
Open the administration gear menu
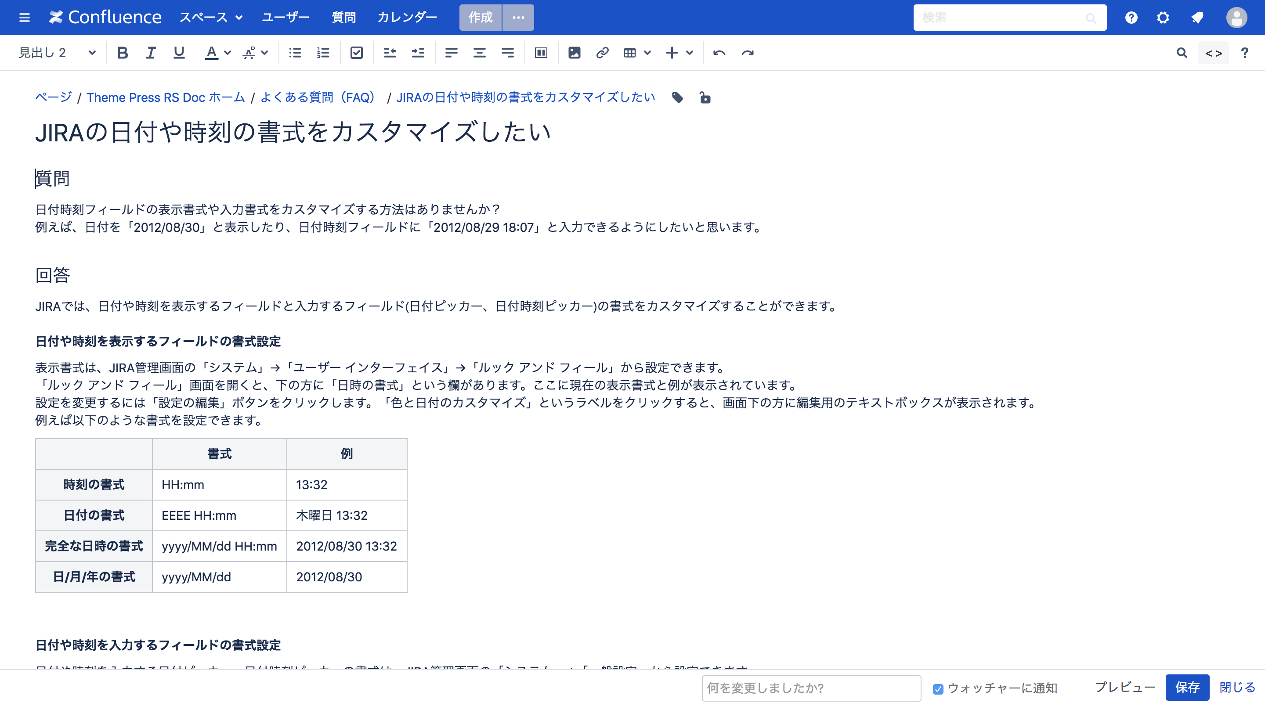click(x=1163, y=18)
